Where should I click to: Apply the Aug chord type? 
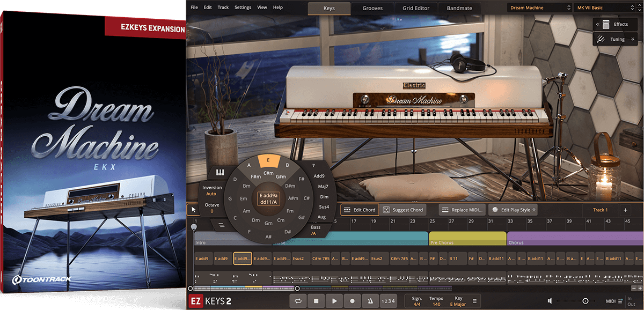[321, 217]
